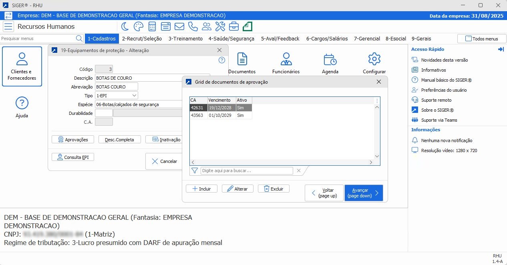Select the row with CA 43563
Image resolution: width=507 pixels, height=265 pixels.
pyautogui.click(x=221, y=115)
